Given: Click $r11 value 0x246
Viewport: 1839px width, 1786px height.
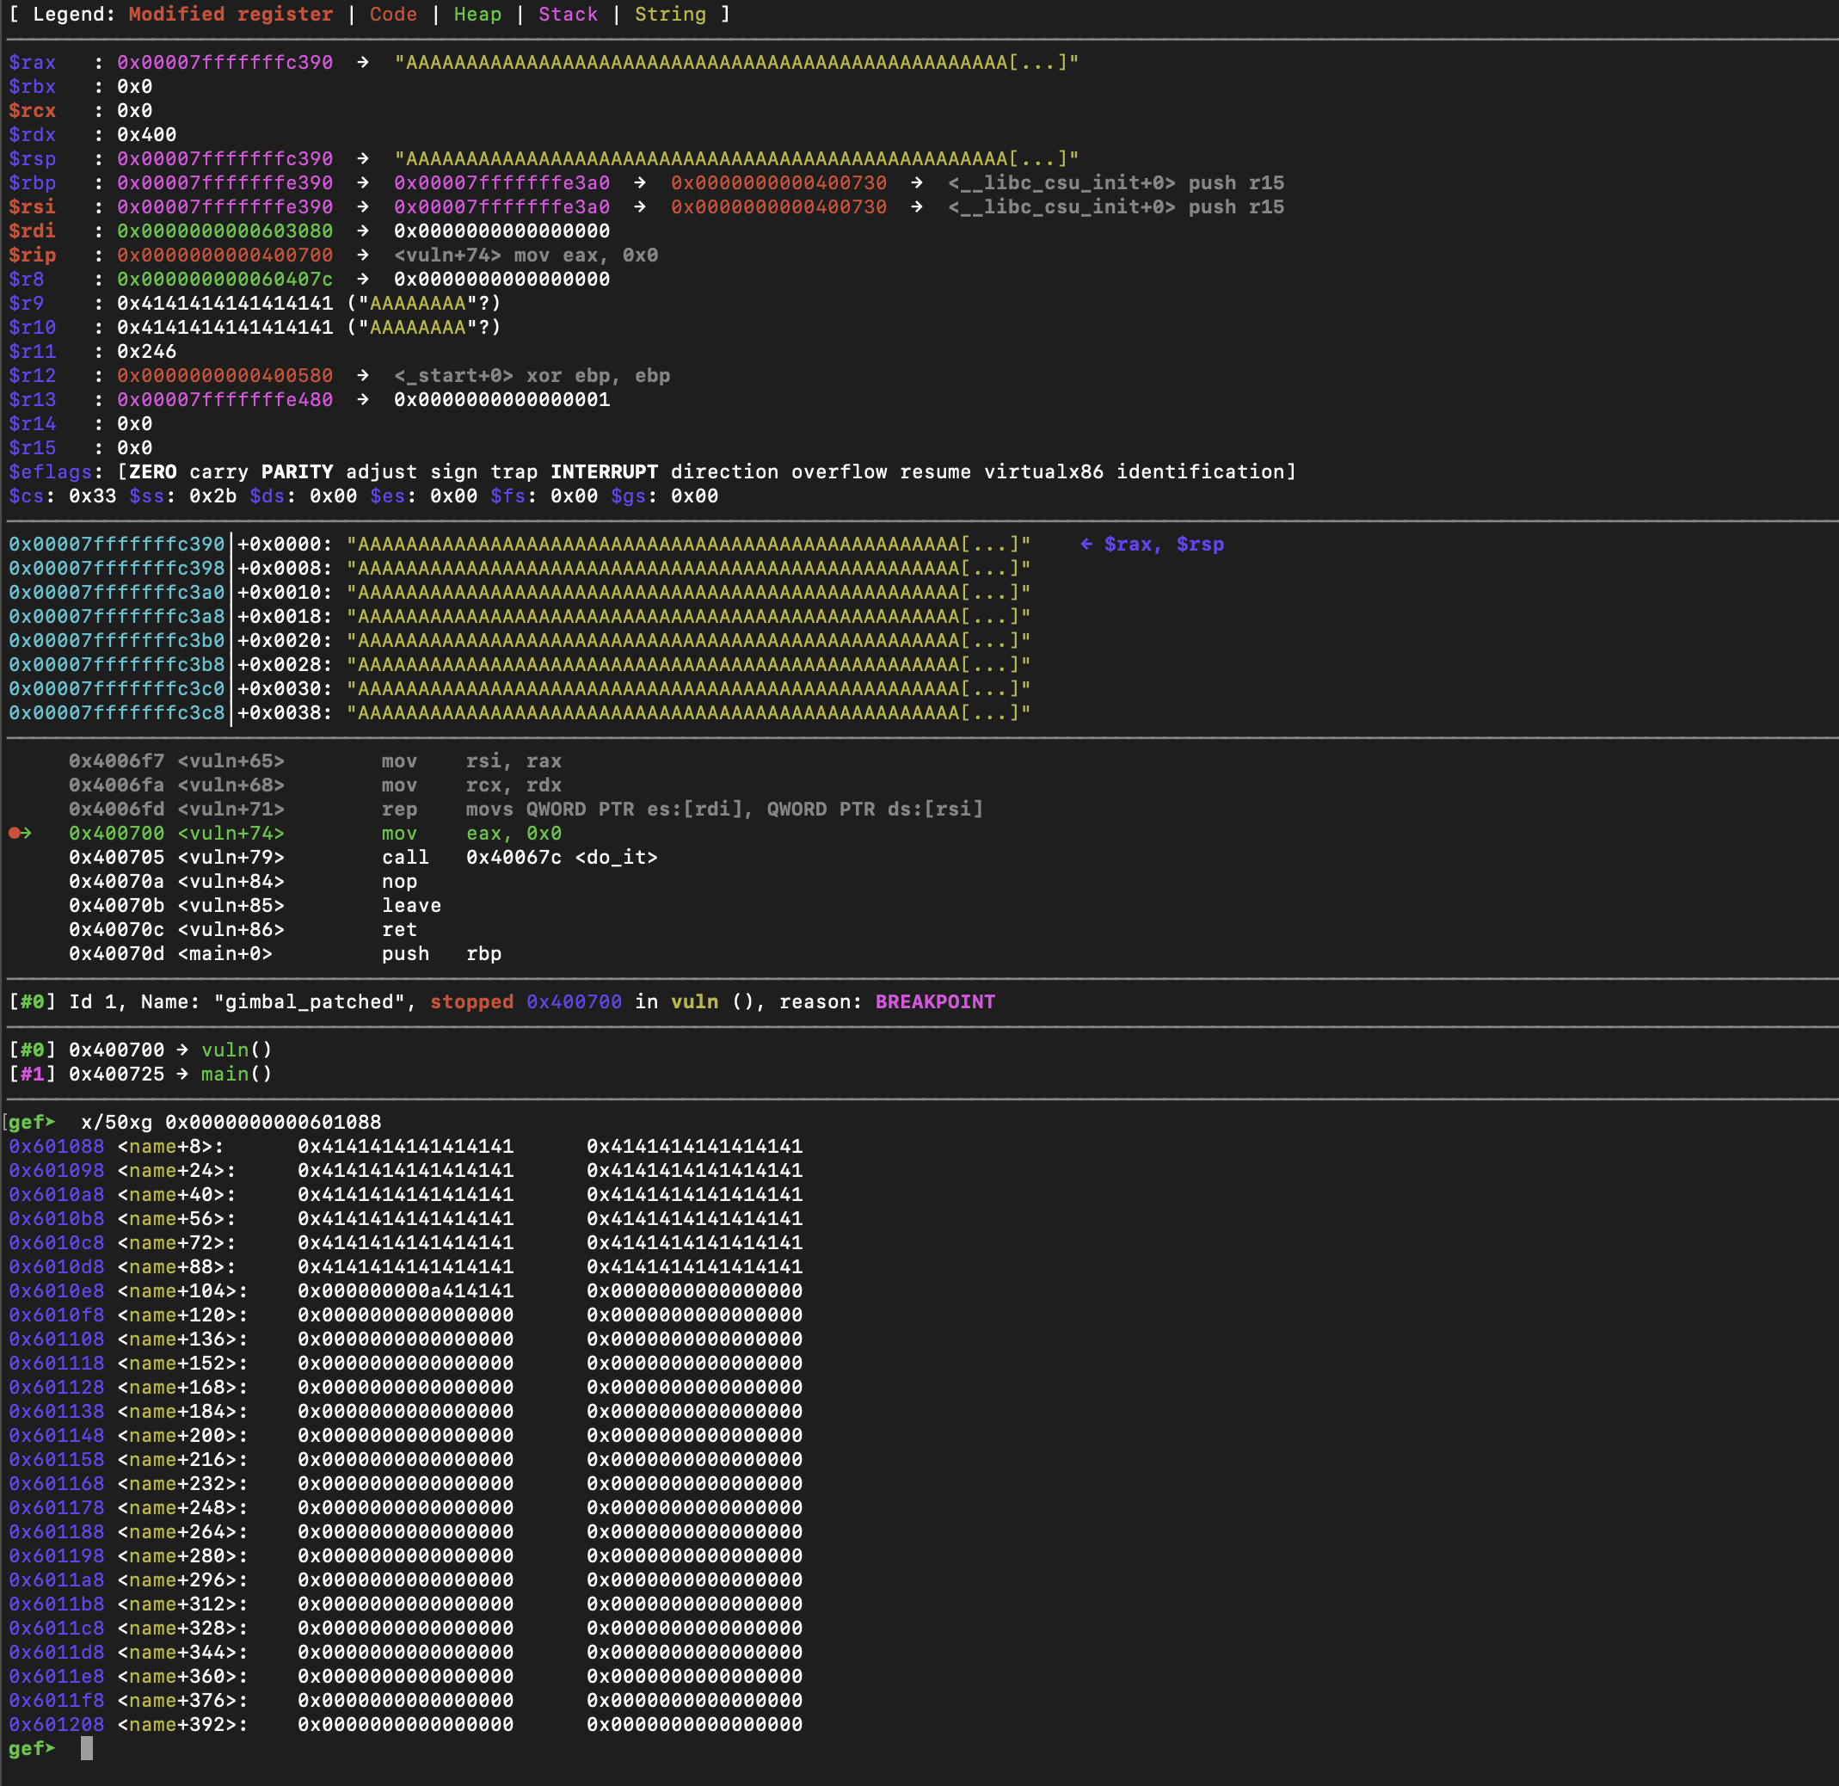Looking at the screenshot, I should pyautogui.click(x=146, y=351).
